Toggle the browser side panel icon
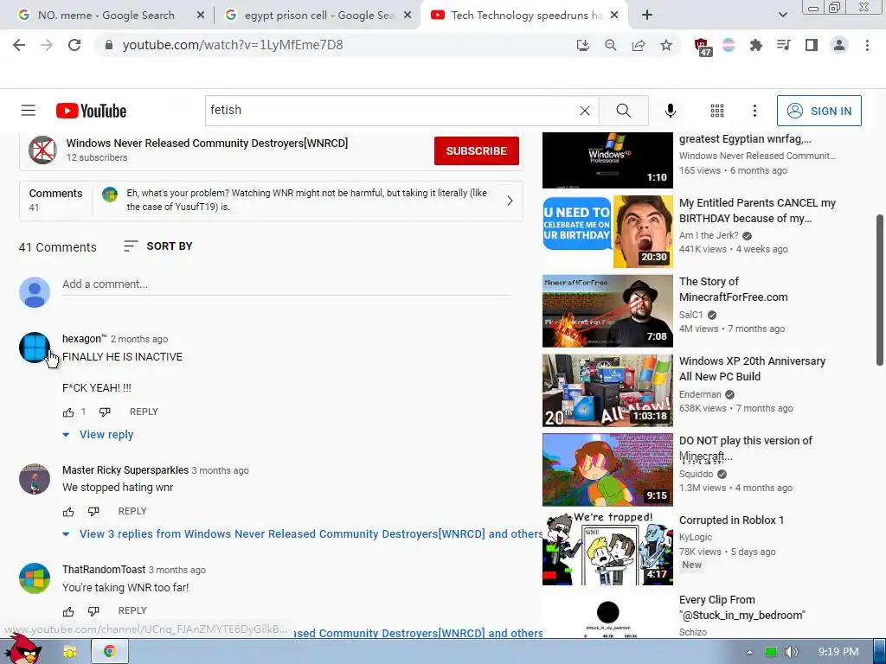This screenshot has height=664, width=886. (812, 45)
